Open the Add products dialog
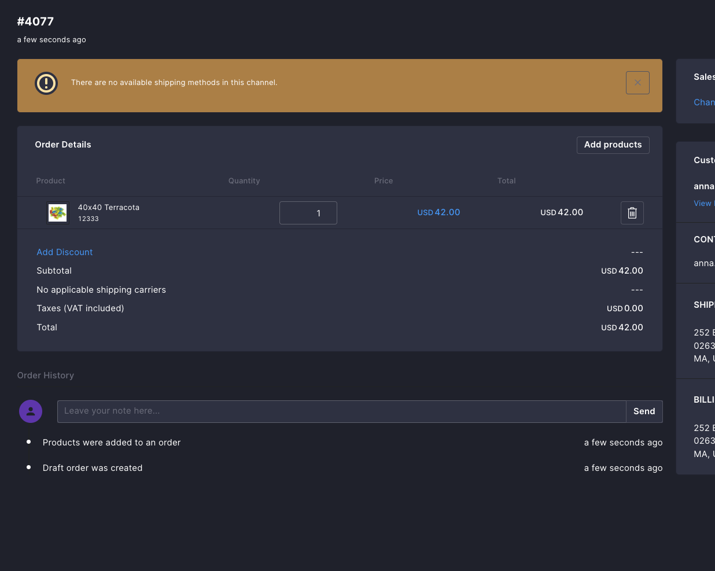The image size is (715, 571). pyautogui.click(x=613, y=145)
